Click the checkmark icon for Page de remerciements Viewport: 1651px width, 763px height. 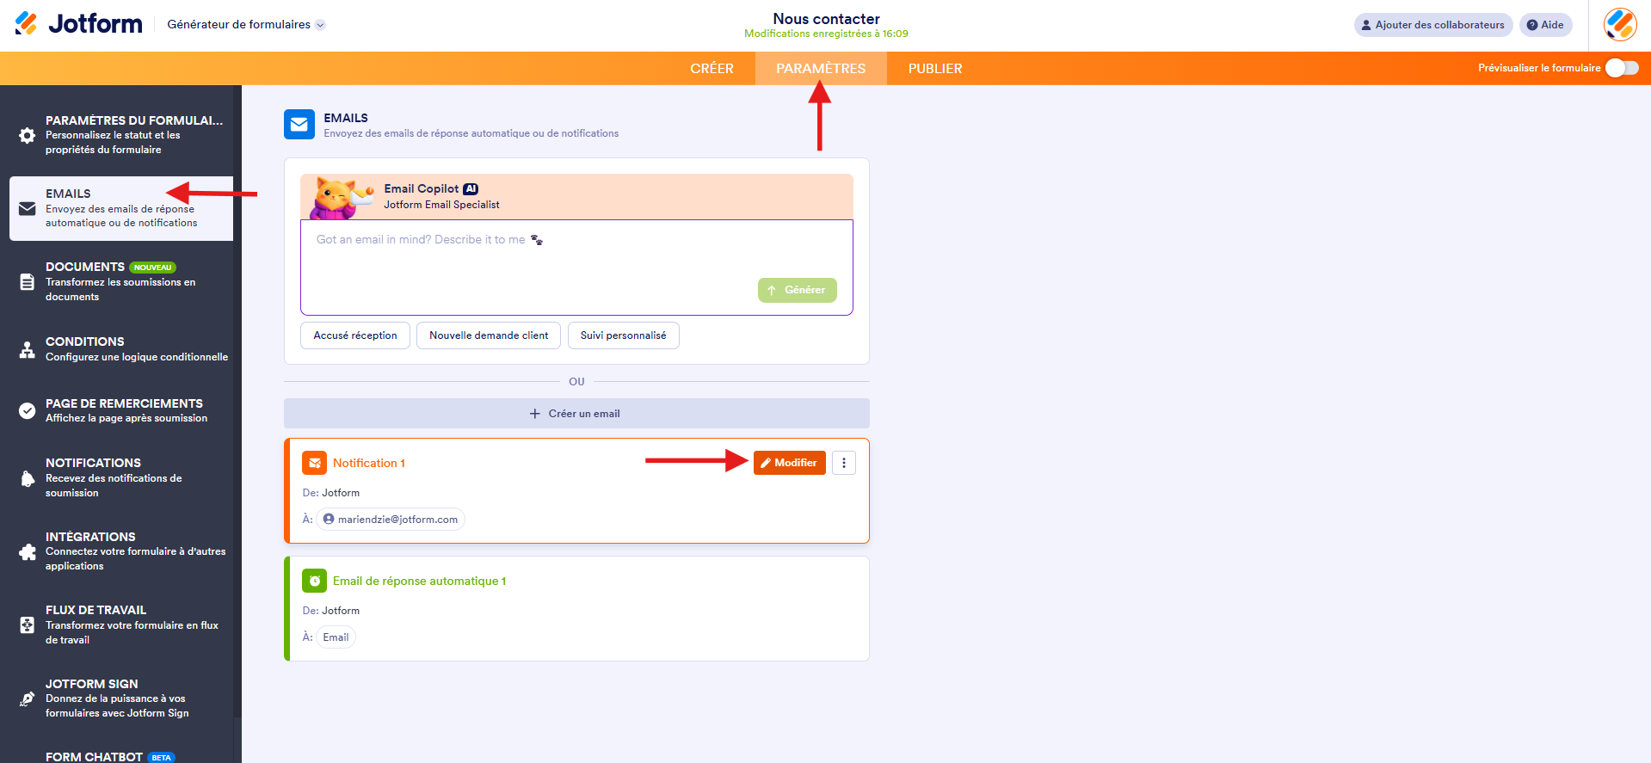pyautogui.click(x=28, y=410)
